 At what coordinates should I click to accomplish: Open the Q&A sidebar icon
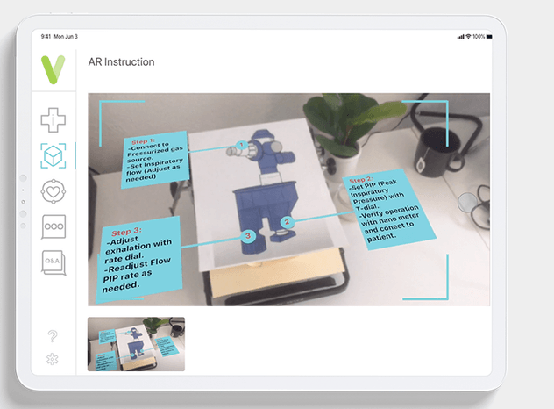coord(53,262)
